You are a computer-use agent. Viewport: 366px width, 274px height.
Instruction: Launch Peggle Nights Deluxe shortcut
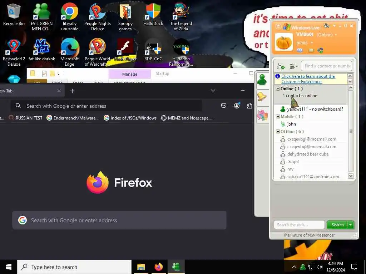pos(98,17)
